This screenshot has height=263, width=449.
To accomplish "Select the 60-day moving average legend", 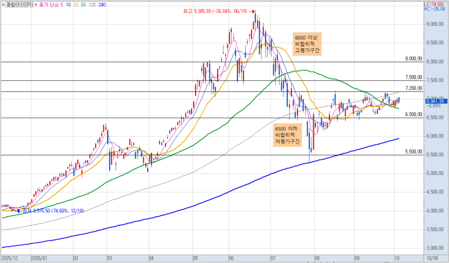I will coord(83,4).
